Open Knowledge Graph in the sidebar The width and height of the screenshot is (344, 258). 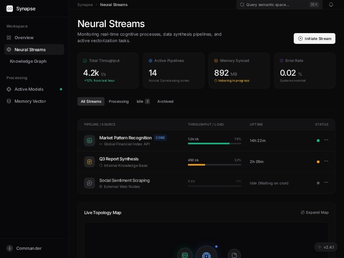coord(28,61)
